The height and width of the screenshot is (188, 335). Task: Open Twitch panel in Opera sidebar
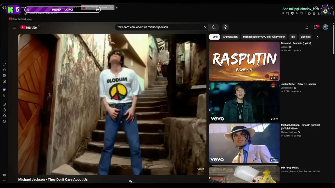(x=4, y=90)
